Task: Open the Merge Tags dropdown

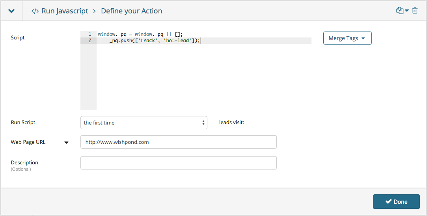Action: click(347, 38)
